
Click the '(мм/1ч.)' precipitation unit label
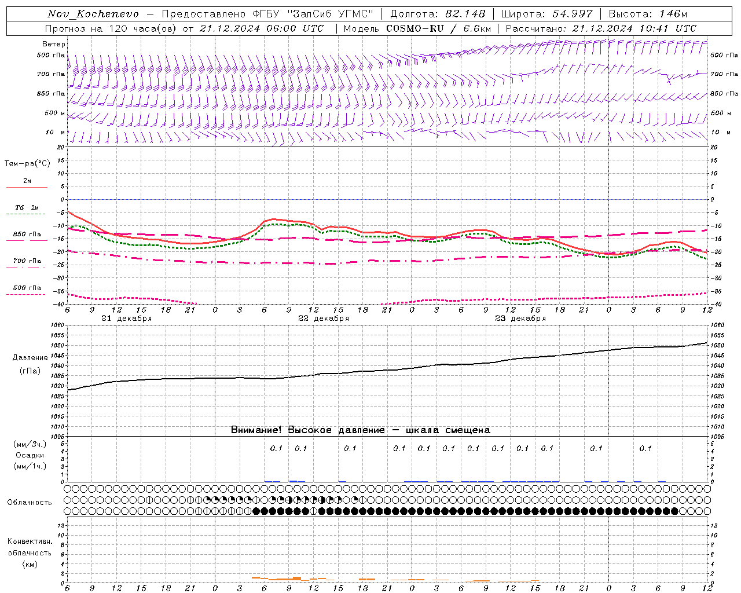30,466
